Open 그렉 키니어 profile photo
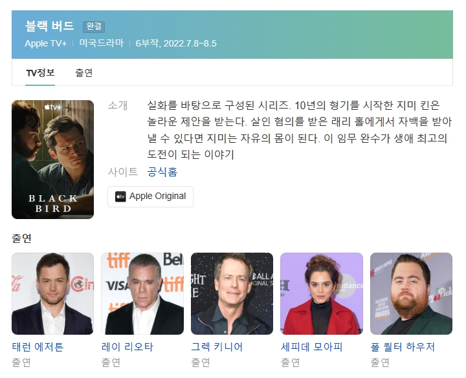The height and width of the screenshot is (378, 466). click(232, 294)
